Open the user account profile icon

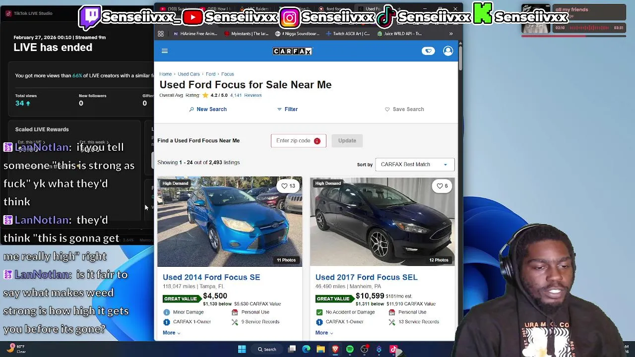[x=448, y=51]
